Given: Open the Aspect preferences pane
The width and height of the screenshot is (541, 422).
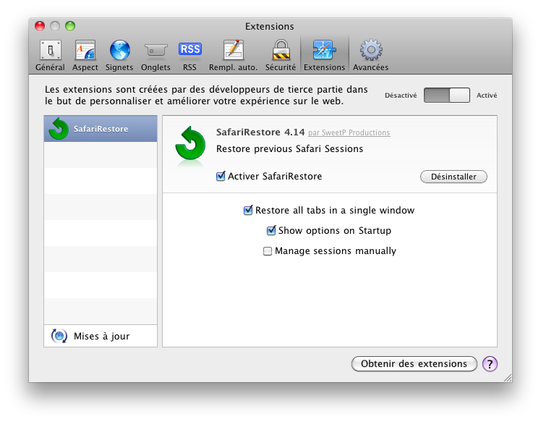Looking at the screenshot, I should point(85,55).
